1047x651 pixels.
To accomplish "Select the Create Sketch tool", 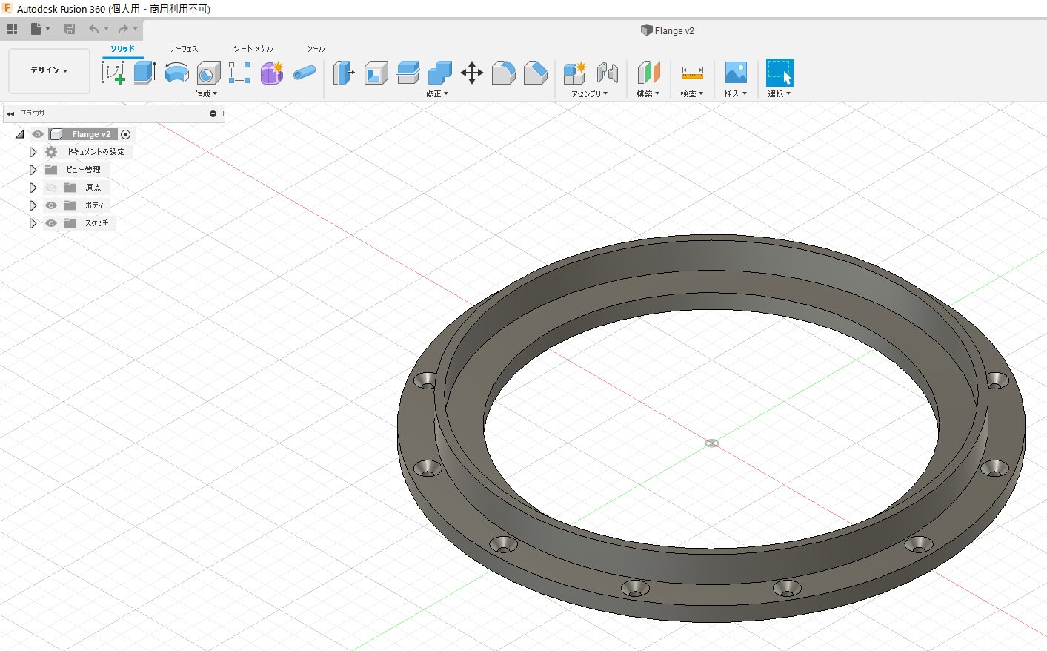I will click(x=113, y=73).
